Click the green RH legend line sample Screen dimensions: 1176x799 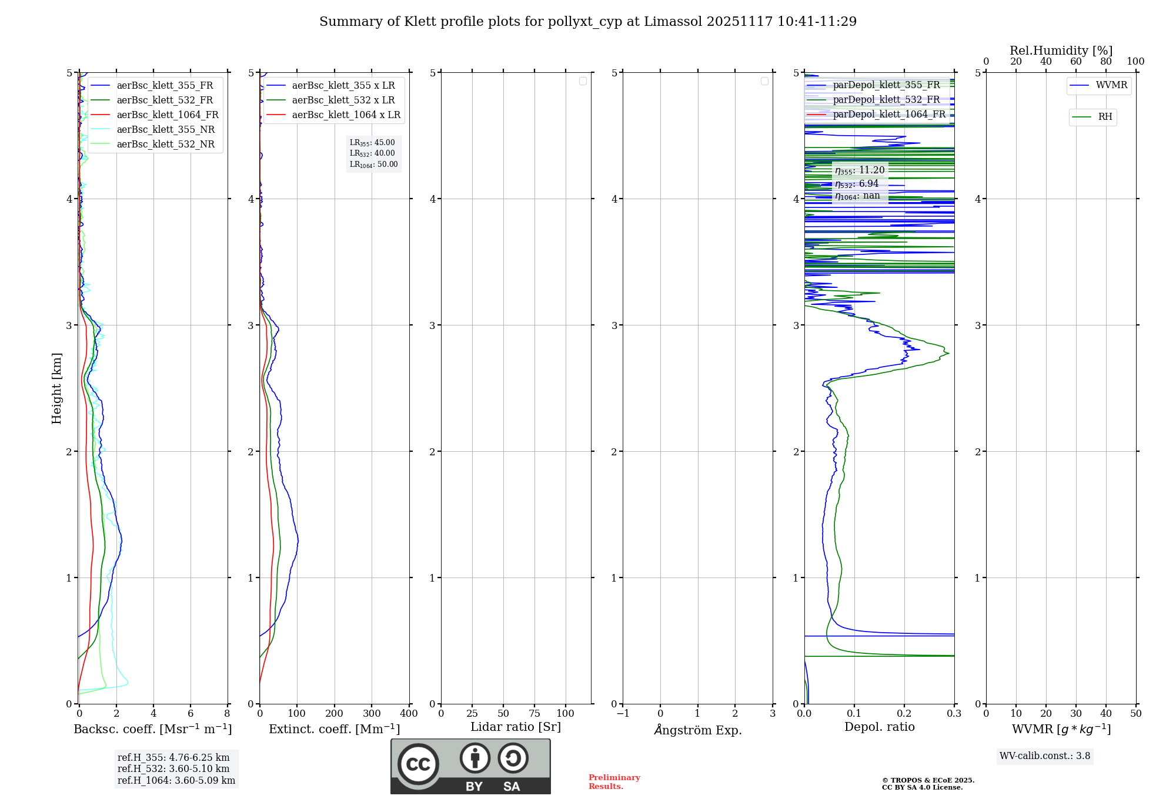1081,117
